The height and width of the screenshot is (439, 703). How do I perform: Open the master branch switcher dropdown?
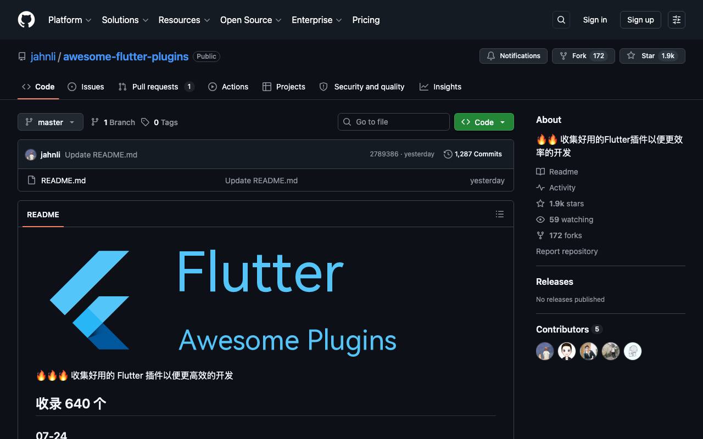tap(51, 122)
